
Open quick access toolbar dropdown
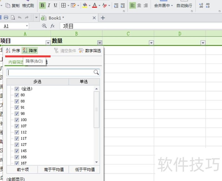tap(36, 18)
